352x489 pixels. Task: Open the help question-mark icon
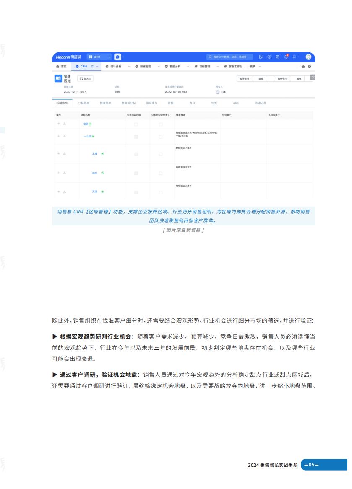(269, 57)
